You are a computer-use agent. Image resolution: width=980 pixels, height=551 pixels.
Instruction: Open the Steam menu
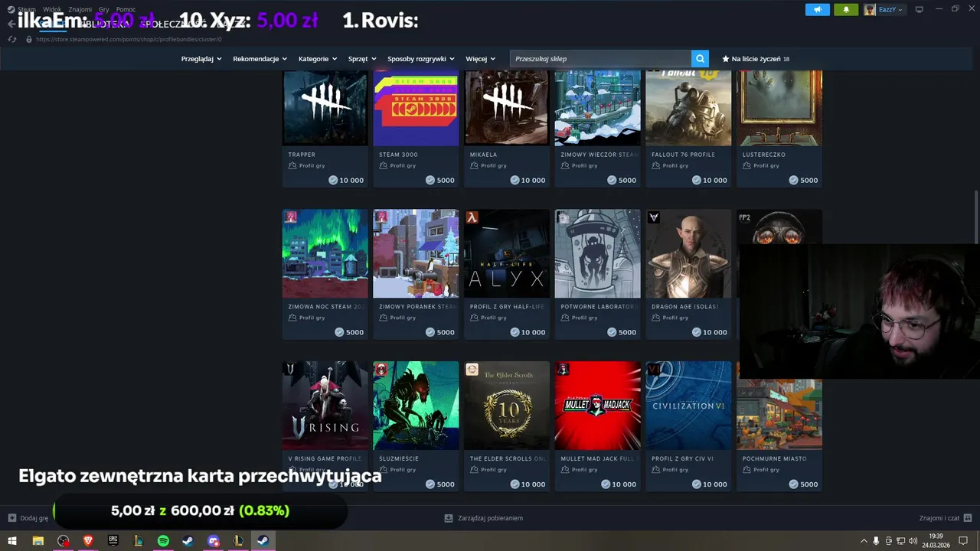[27, 9]
